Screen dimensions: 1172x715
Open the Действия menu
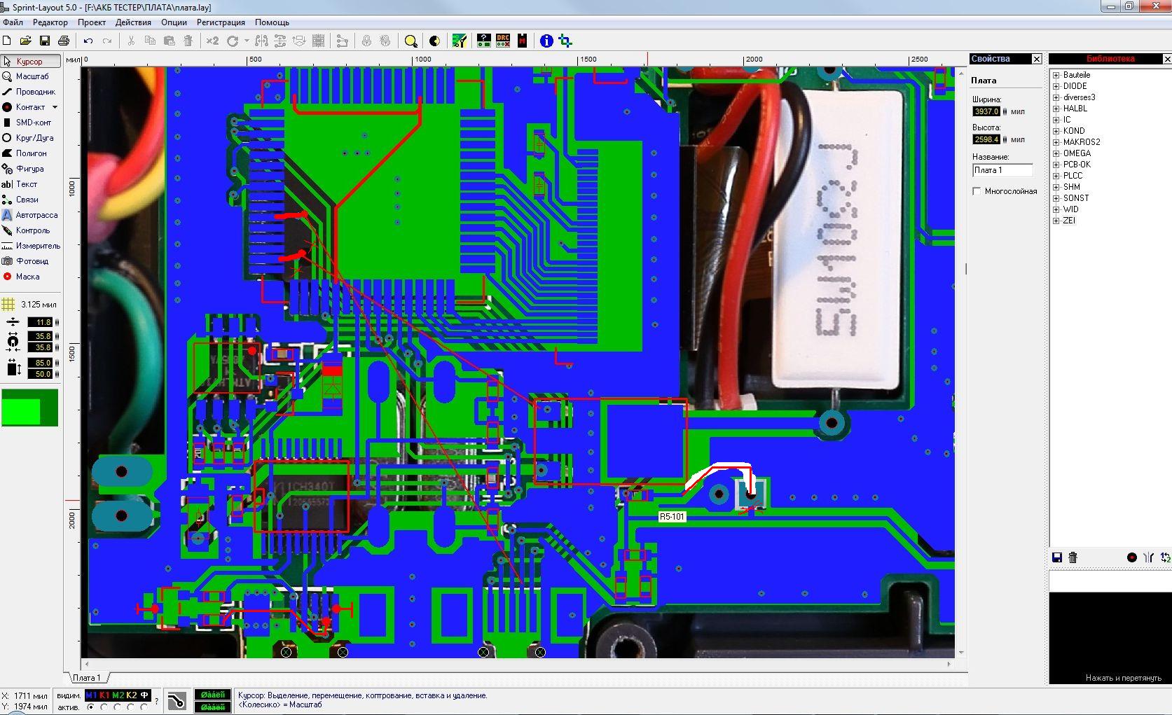[133, 22]
